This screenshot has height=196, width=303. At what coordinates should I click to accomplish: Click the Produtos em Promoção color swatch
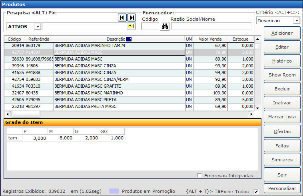(x=114, y=191)
